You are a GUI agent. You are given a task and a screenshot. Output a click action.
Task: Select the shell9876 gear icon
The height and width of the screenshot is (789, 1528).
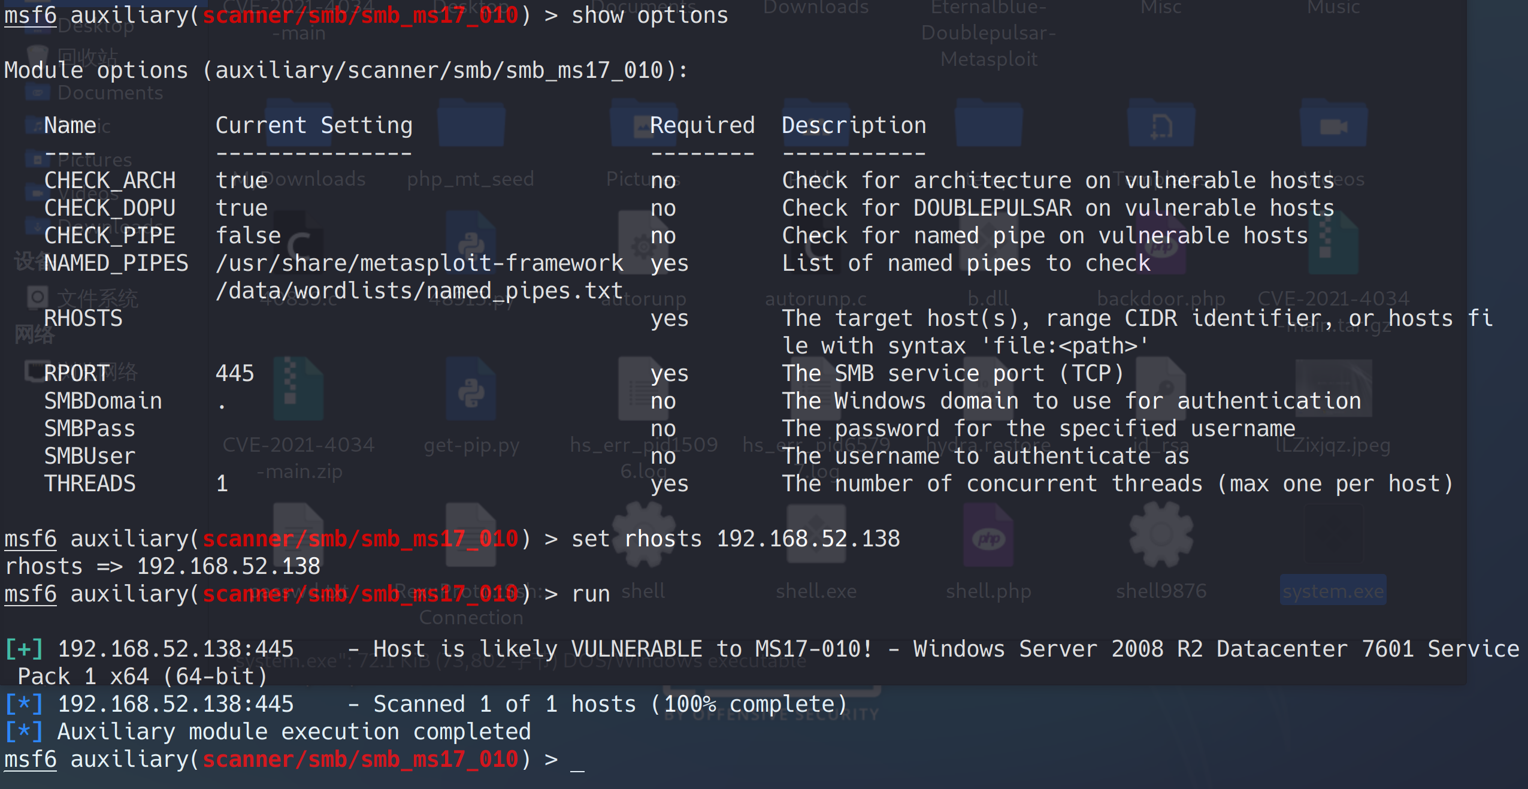[x=1160, y=535]
